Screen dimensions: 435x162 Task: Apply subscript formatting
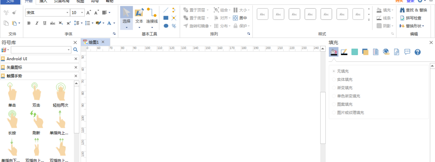pos(60,23)
